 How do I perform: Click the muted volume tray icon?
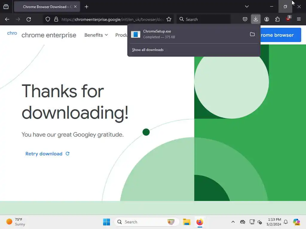point(260,222)
